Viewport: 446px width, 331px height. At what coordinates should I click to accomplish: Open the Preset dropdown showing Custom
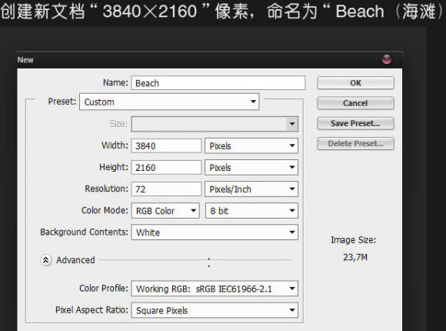[x=169, y=102]
